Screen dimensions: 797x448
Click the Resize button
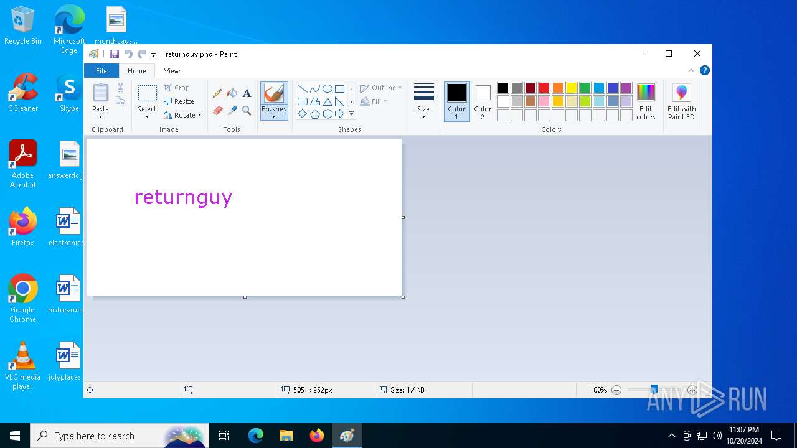tap(179, 101)
